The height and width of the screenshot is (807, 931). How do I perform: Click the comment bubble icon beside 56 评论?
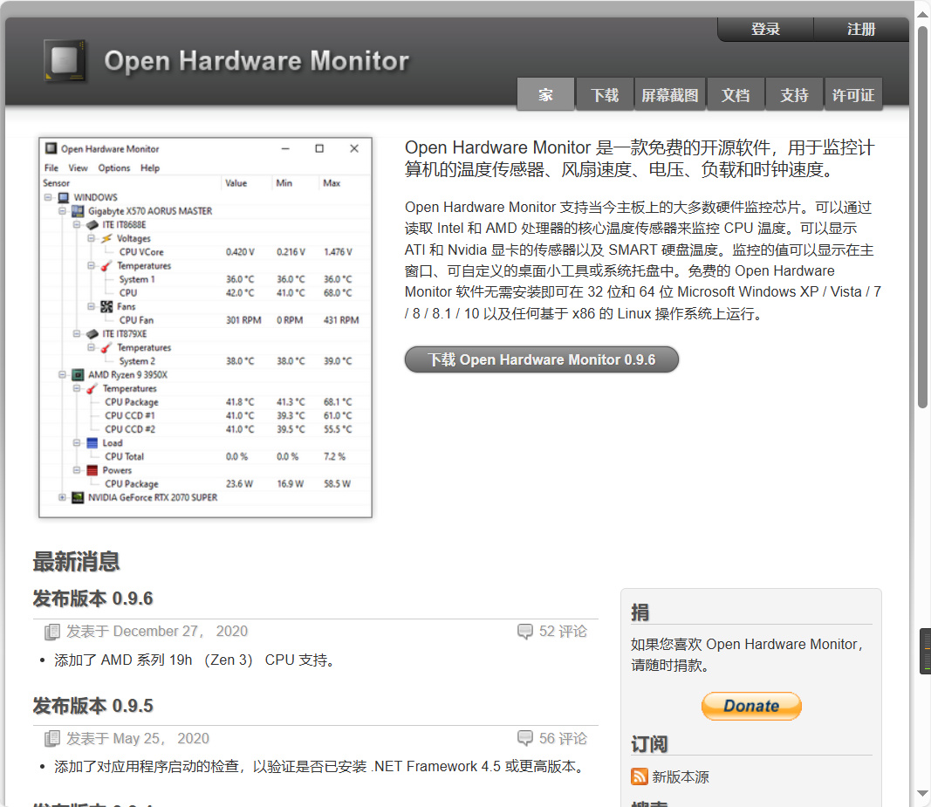[x=525, y=738]
